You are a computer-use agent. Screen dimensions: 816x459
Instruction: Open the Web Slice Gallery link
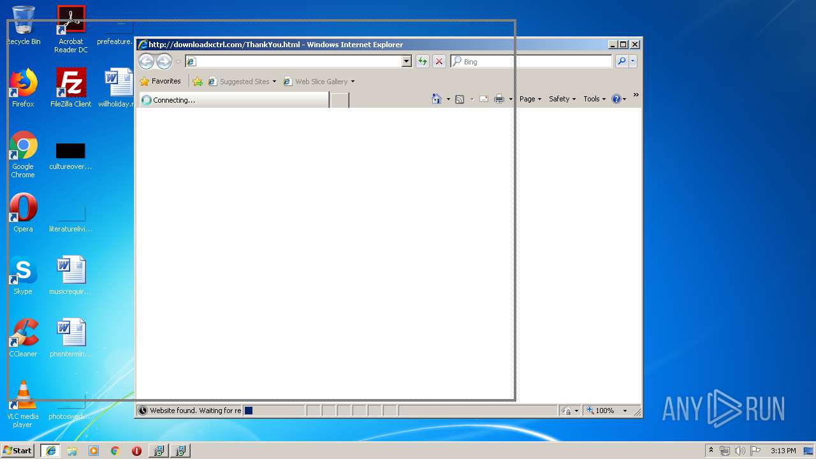click(x=316, y=82)
